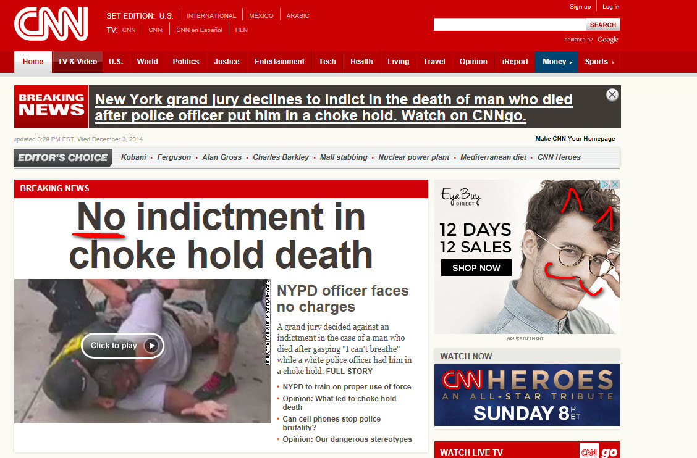Open the U.S. news section
Viewport: 697px width, 458px height.
click(x=116, y=62)
